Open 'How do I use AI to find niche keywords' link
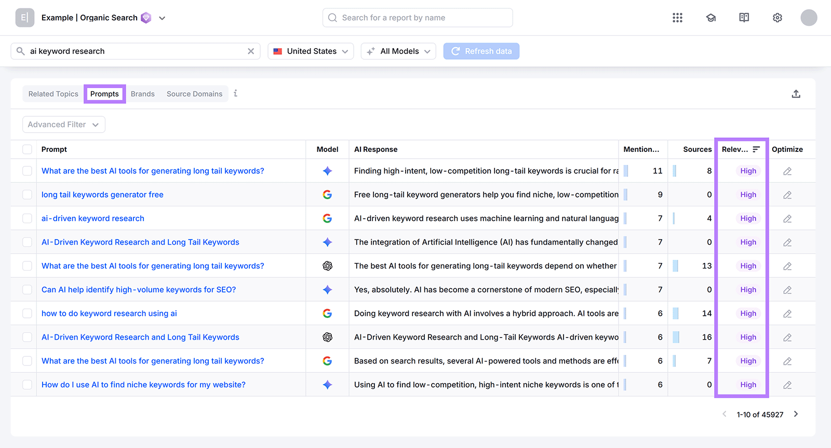The height and width of the screenshot is (448, 831). point(143,385)
